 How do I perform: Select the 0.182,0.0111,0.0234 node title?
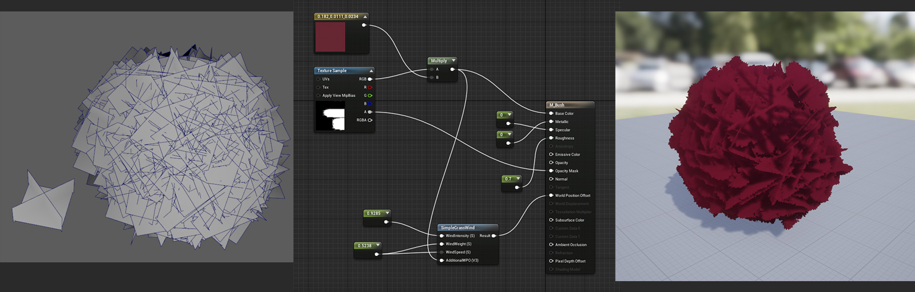point(338,17)
